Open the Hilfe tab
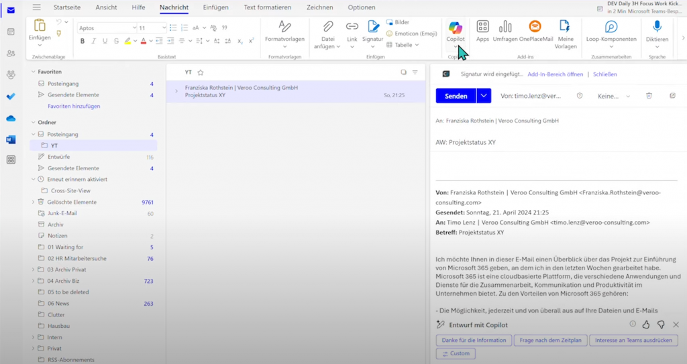 pos(138,7)
